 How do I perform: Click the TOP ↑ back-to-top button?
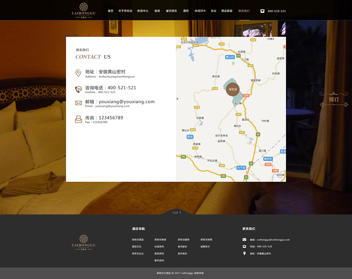point(176,212)
